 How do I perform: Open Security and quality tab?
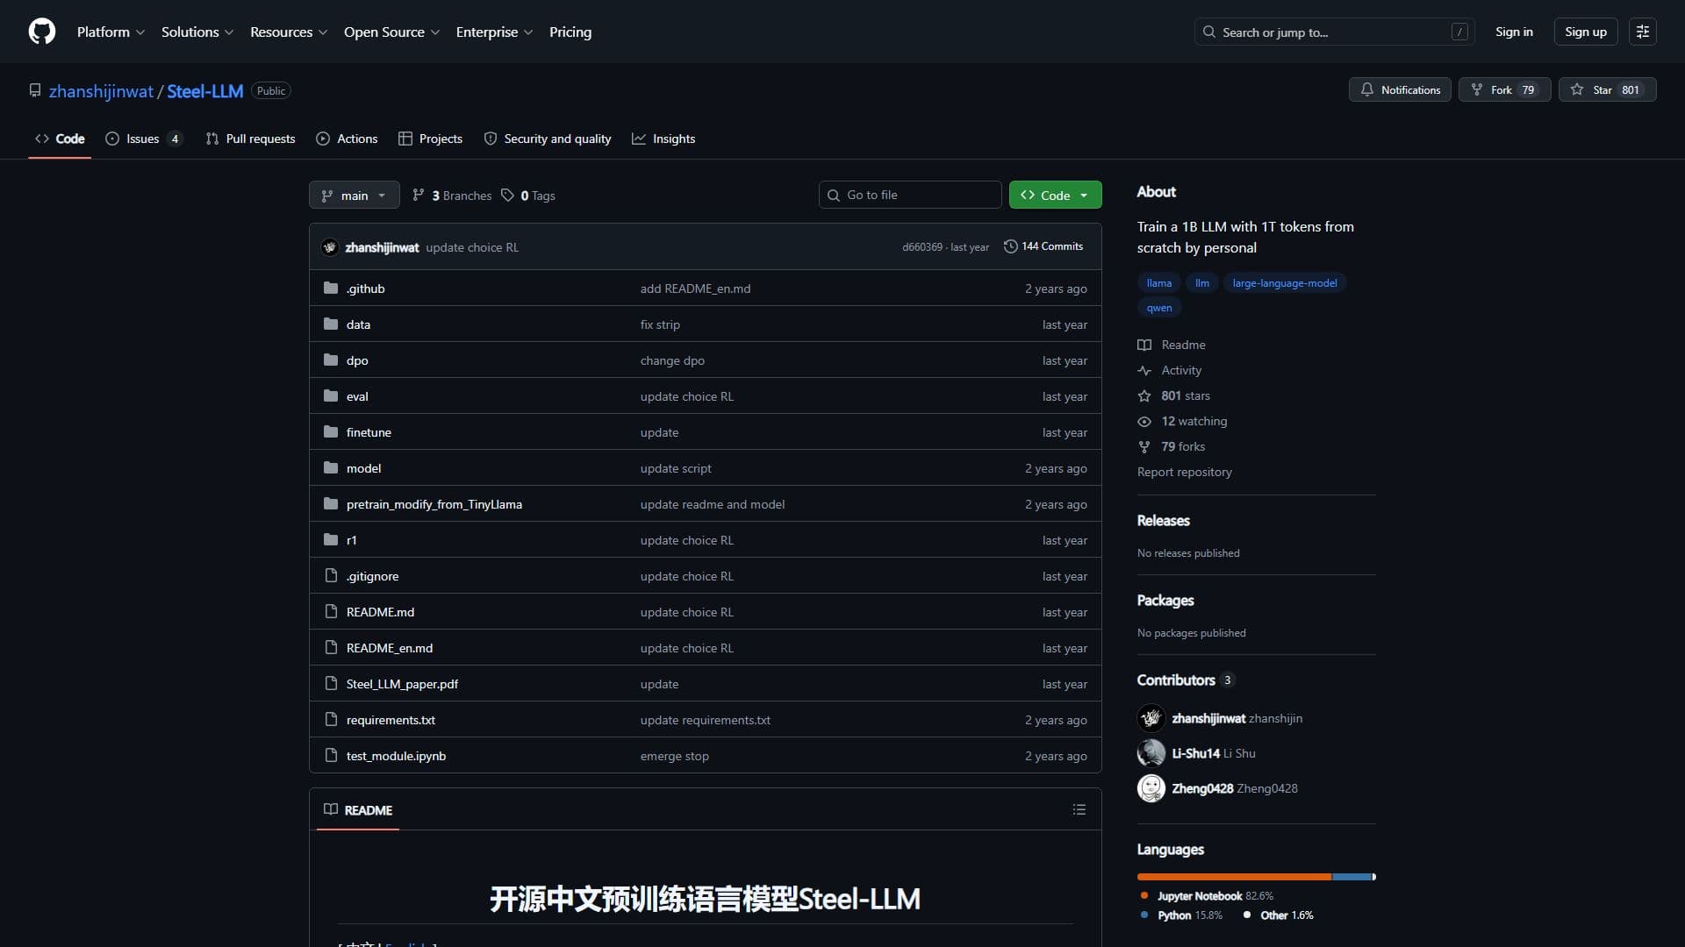click(x=548, y=139)
